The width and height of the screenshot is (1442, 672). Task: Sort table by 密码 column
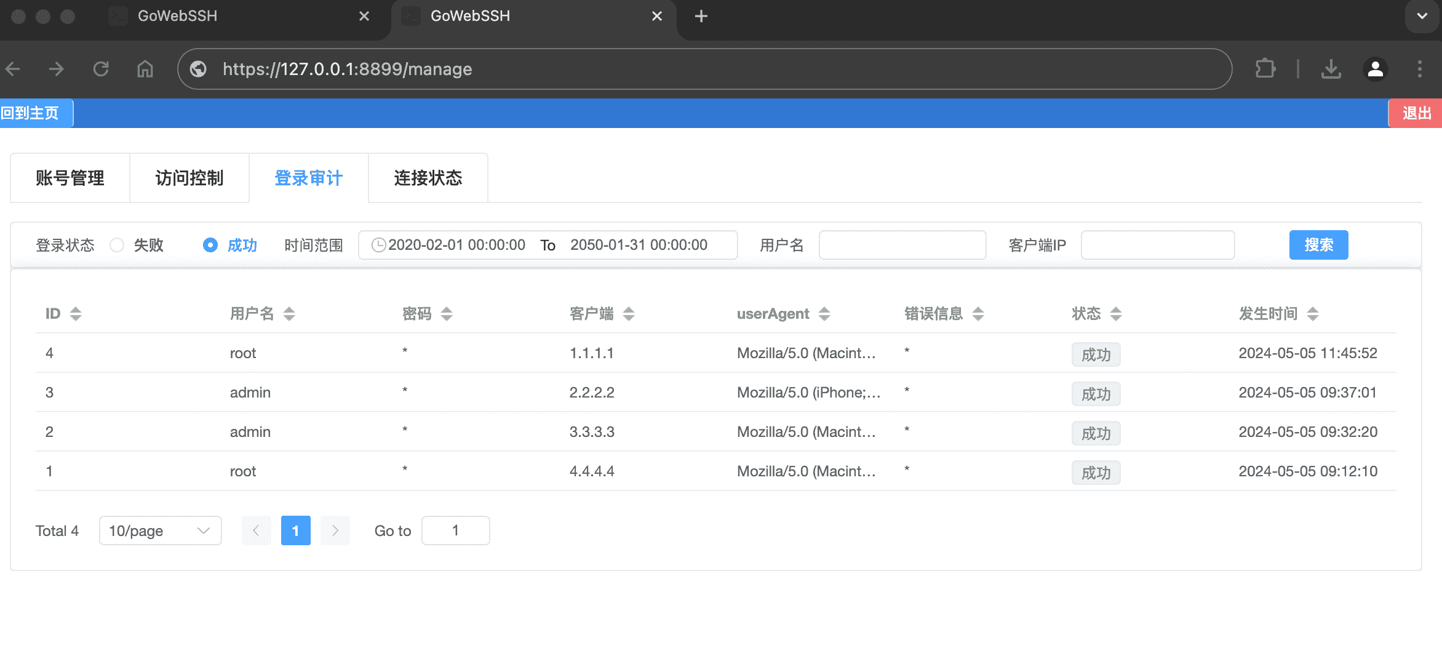447,314
